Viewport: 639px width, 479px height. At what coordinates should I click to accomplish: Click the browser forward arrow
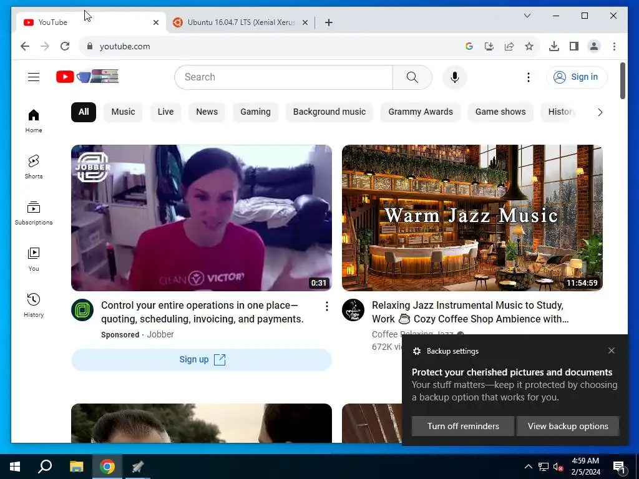point(45,46)
